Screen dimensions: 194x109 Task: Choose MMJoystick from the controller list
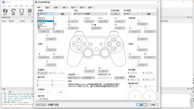[45, 26]
